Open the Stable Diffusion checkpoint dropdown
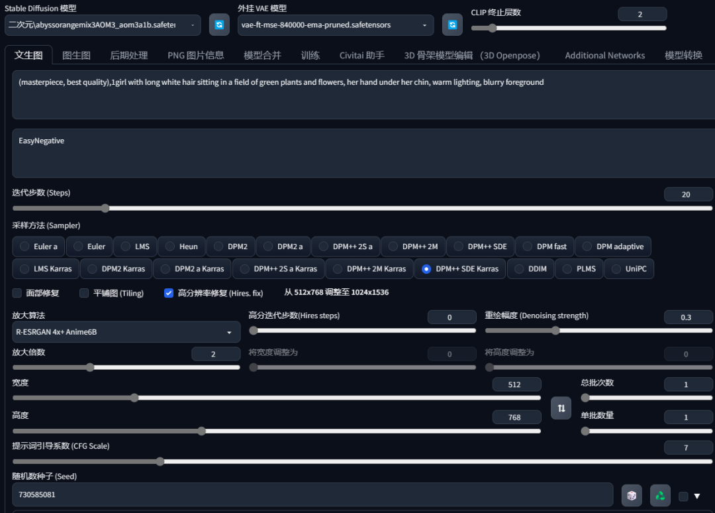Image resolution: width=715 pixels, height=513 pixels. pos(103,25)
